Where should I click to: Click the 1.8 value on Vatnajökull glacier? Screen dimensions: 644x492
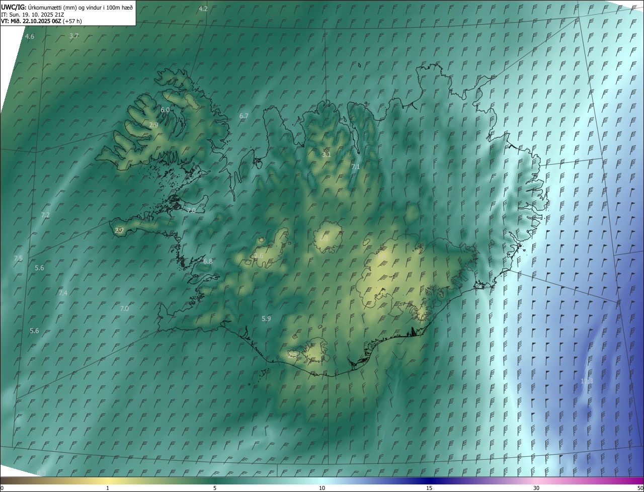[x=382, y=257]
